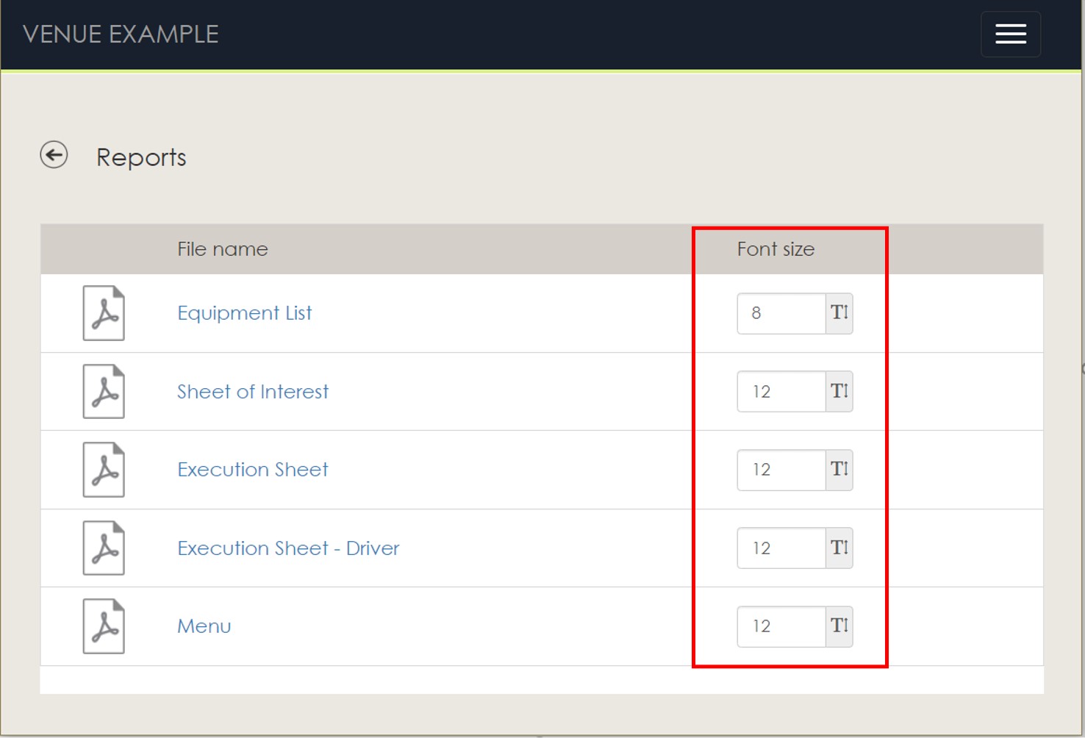Screen dimensions: 1085x738
Task: Click the PDF icon for Menu
Action: [x=104, y=626]
